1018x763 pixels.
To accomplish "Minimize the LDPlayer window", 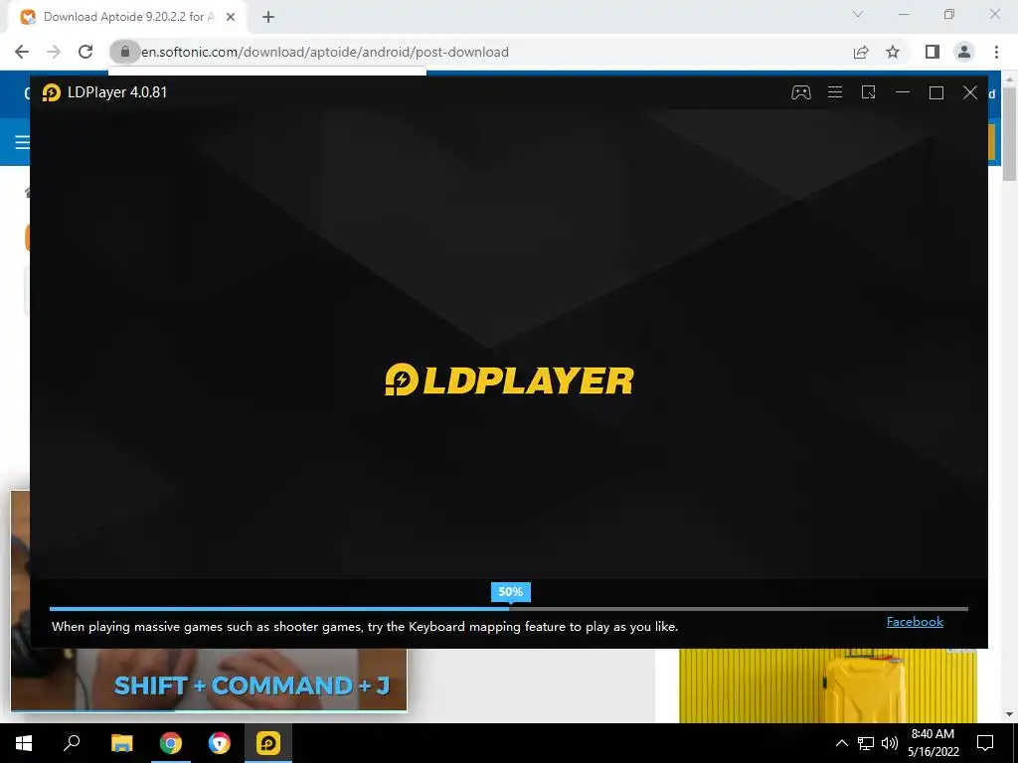I will click(903, 92).
